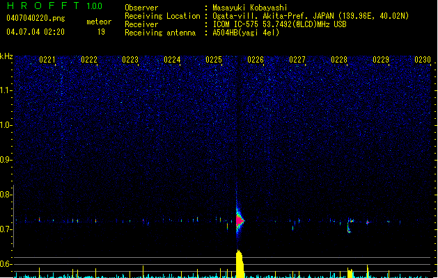This screenshot has height=278, width=438.
Task: Click the tall yellow intensity peak
Action: click(240, 264)
